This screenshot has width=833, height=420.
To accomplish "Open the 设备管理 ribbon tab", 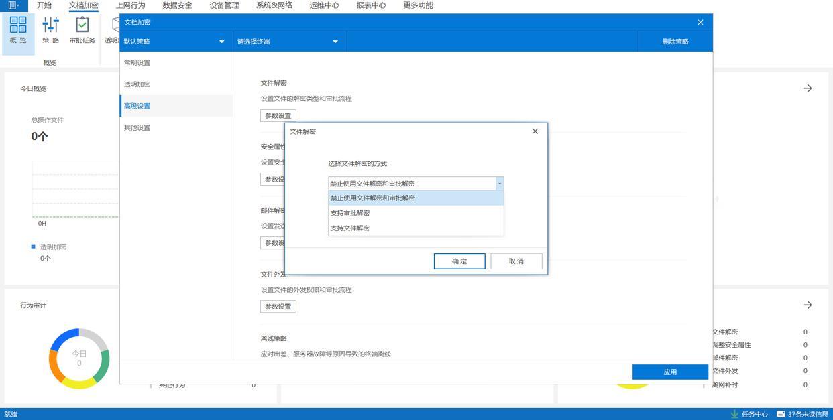I will pos(224,5).
